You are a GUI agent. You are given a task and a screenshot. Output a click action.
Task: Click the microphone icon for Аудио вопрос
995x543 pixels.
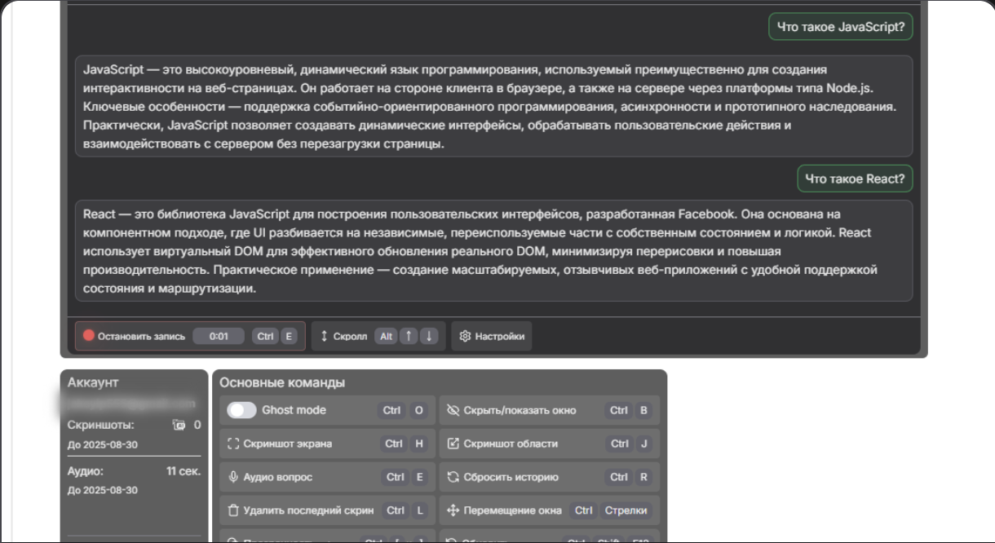pos(233,477)
